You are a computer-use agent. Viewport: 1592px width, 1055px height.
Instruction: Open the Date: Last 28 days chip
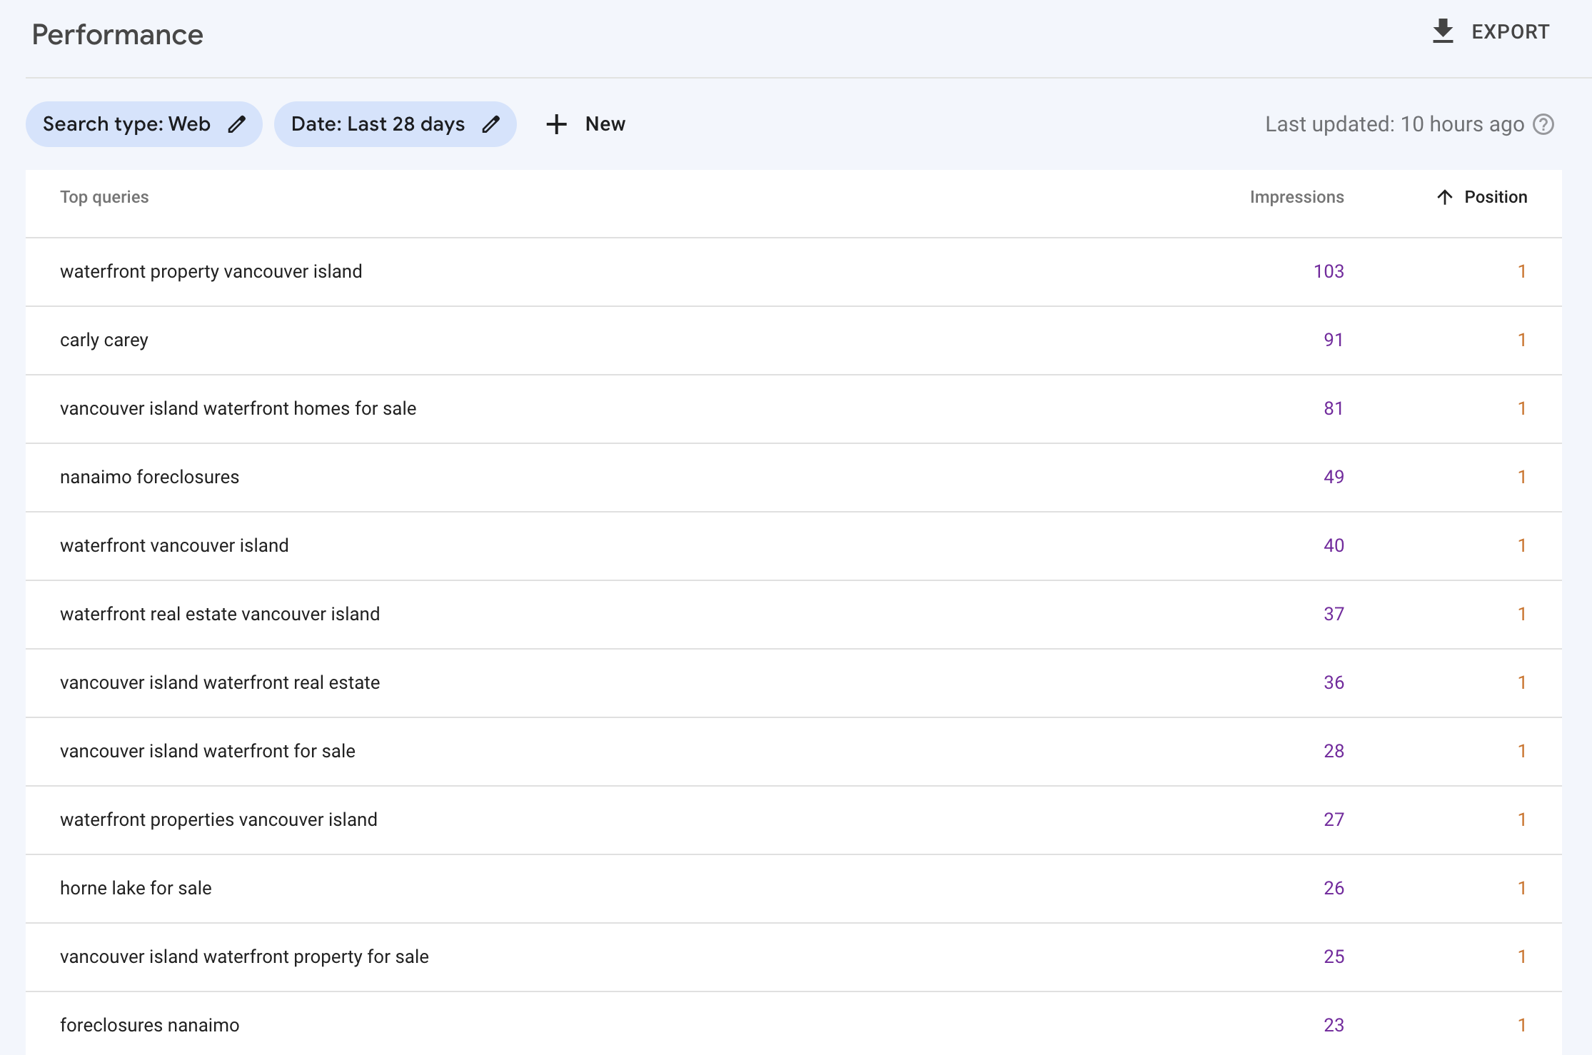click(x=378, y=124)
